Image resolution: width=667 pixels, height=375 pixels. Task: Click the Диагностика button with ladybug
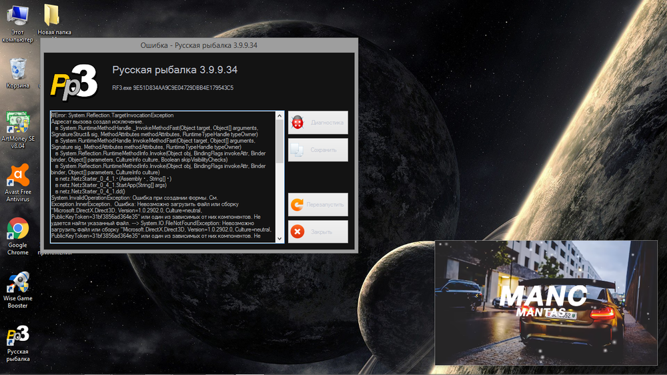(317, 123)
